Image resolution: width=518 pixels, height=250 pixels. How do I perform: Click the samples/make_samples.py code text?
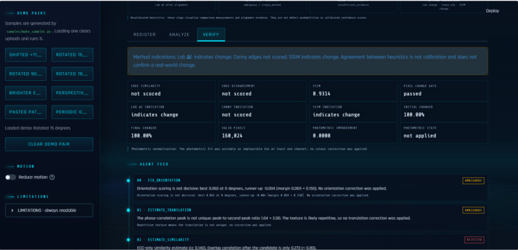(29, 31)
